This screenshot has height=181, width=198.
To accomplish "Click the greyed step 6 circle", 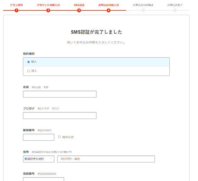I will pyautogui.click(x=175, y=10).
